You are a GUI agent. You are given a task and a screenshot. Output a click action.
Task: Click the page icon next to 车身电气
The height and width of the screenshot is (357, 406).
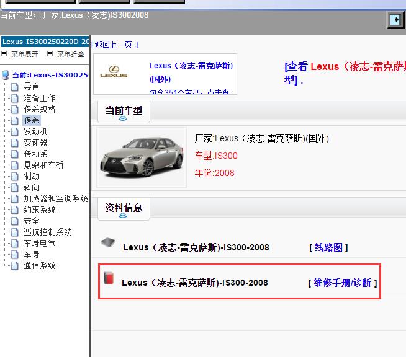tap(15, 243)
